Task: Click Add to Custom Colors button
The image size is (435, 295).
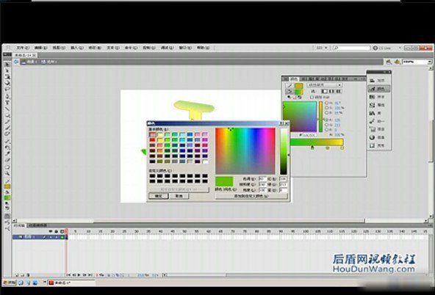Action: click(251, 196)
